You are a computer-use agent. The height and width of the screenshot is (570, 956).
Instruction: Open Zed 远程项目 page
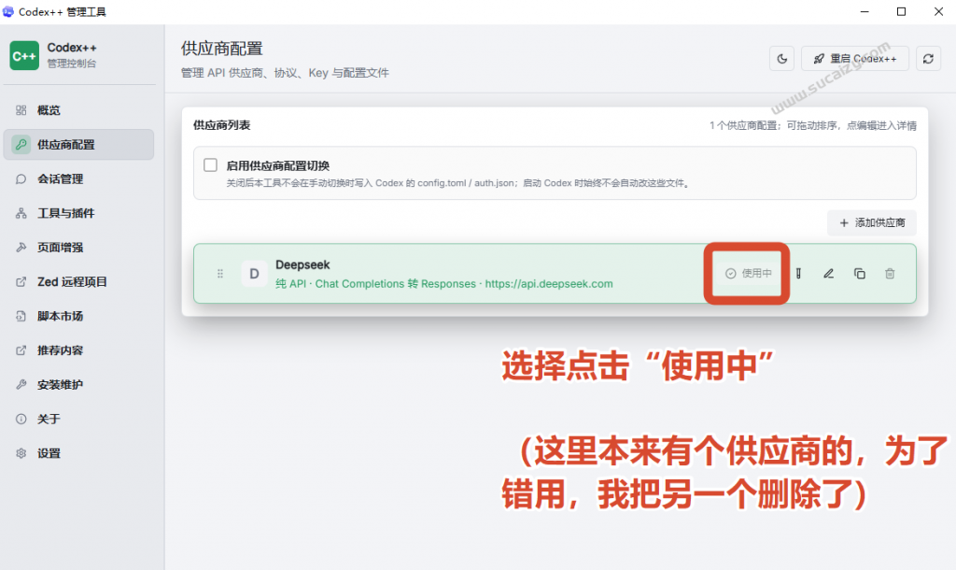[78, 282]
